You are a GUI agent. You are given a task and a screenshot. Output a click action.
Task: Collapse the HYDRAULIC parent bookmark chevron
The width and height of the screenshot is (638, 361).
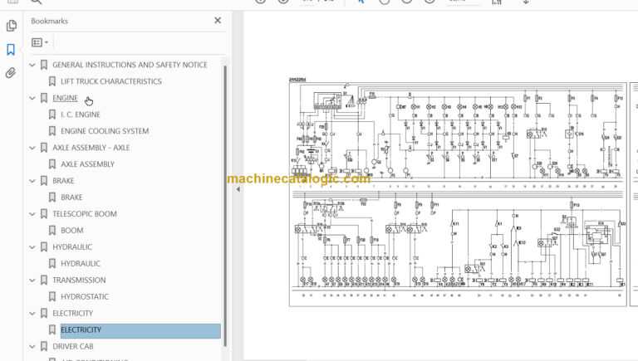click(32, 246)
